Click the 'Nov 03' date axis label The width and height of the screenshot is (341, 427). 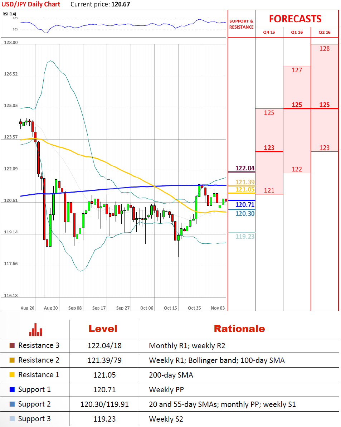coord(218,308)
